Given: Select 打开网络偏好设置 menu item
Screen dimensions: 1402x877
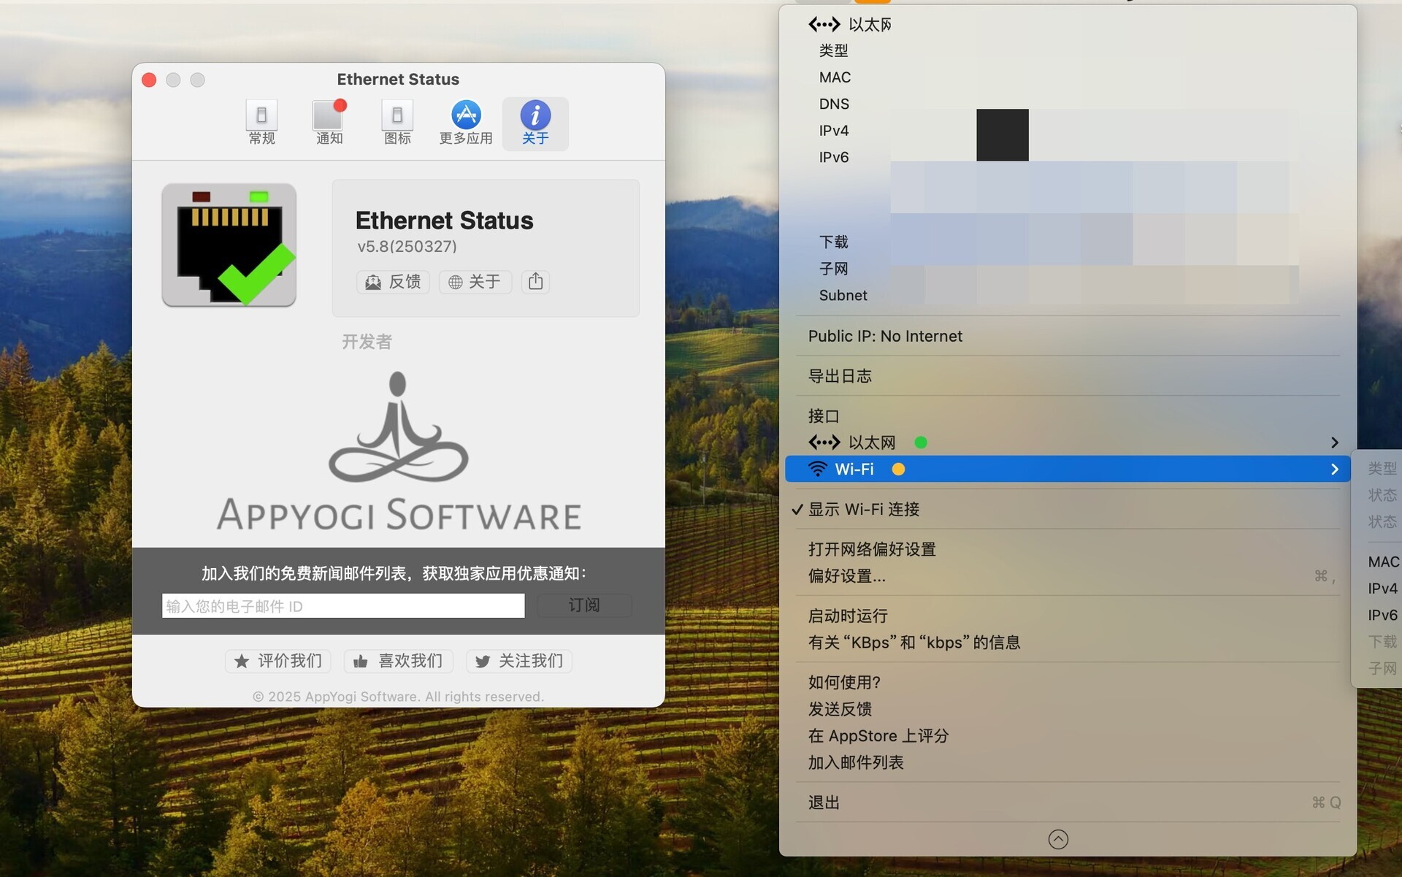Looking at the screenshot, I should 1068,549.
